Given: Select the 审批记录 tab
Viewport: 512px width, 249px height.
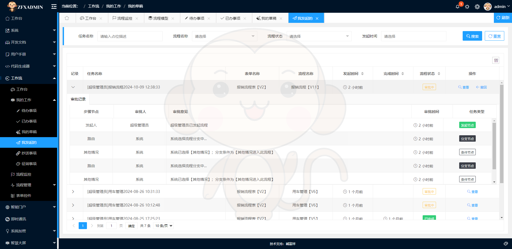Looking at the screenshot, I should pyautogui.click(x=78, y=99).
